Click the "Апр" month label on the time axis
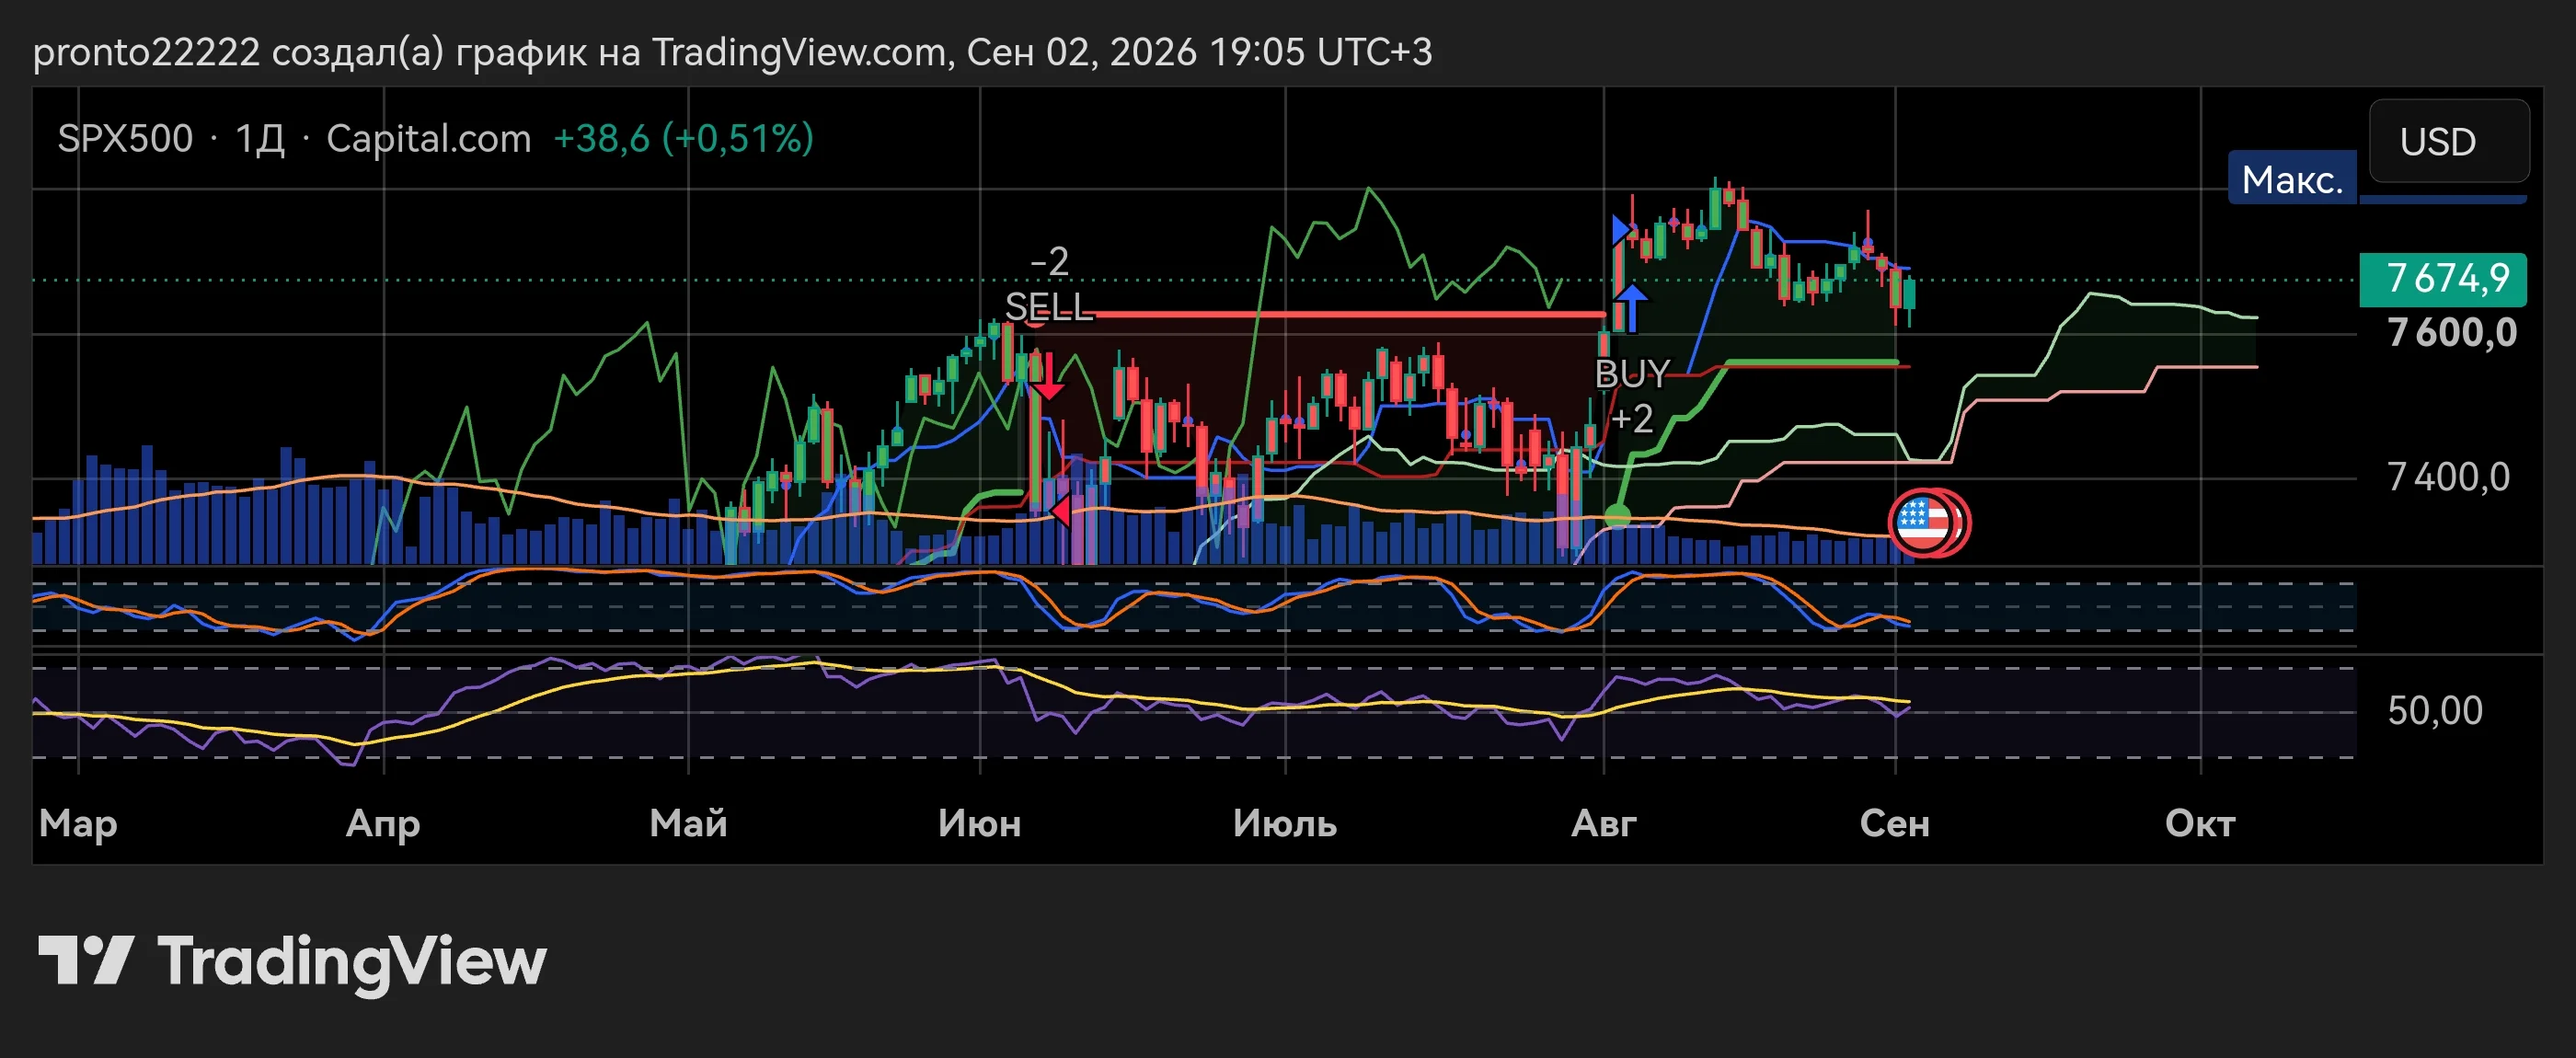The height and width of the screenshot is (1058, 2576). click(x=383, y=823)
